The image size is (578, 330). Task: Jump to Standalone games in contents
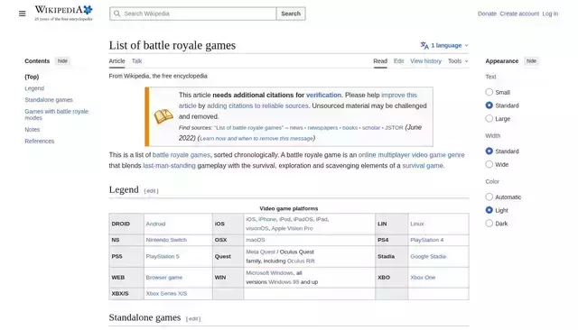pyautogui.click(x=49, y=100)
